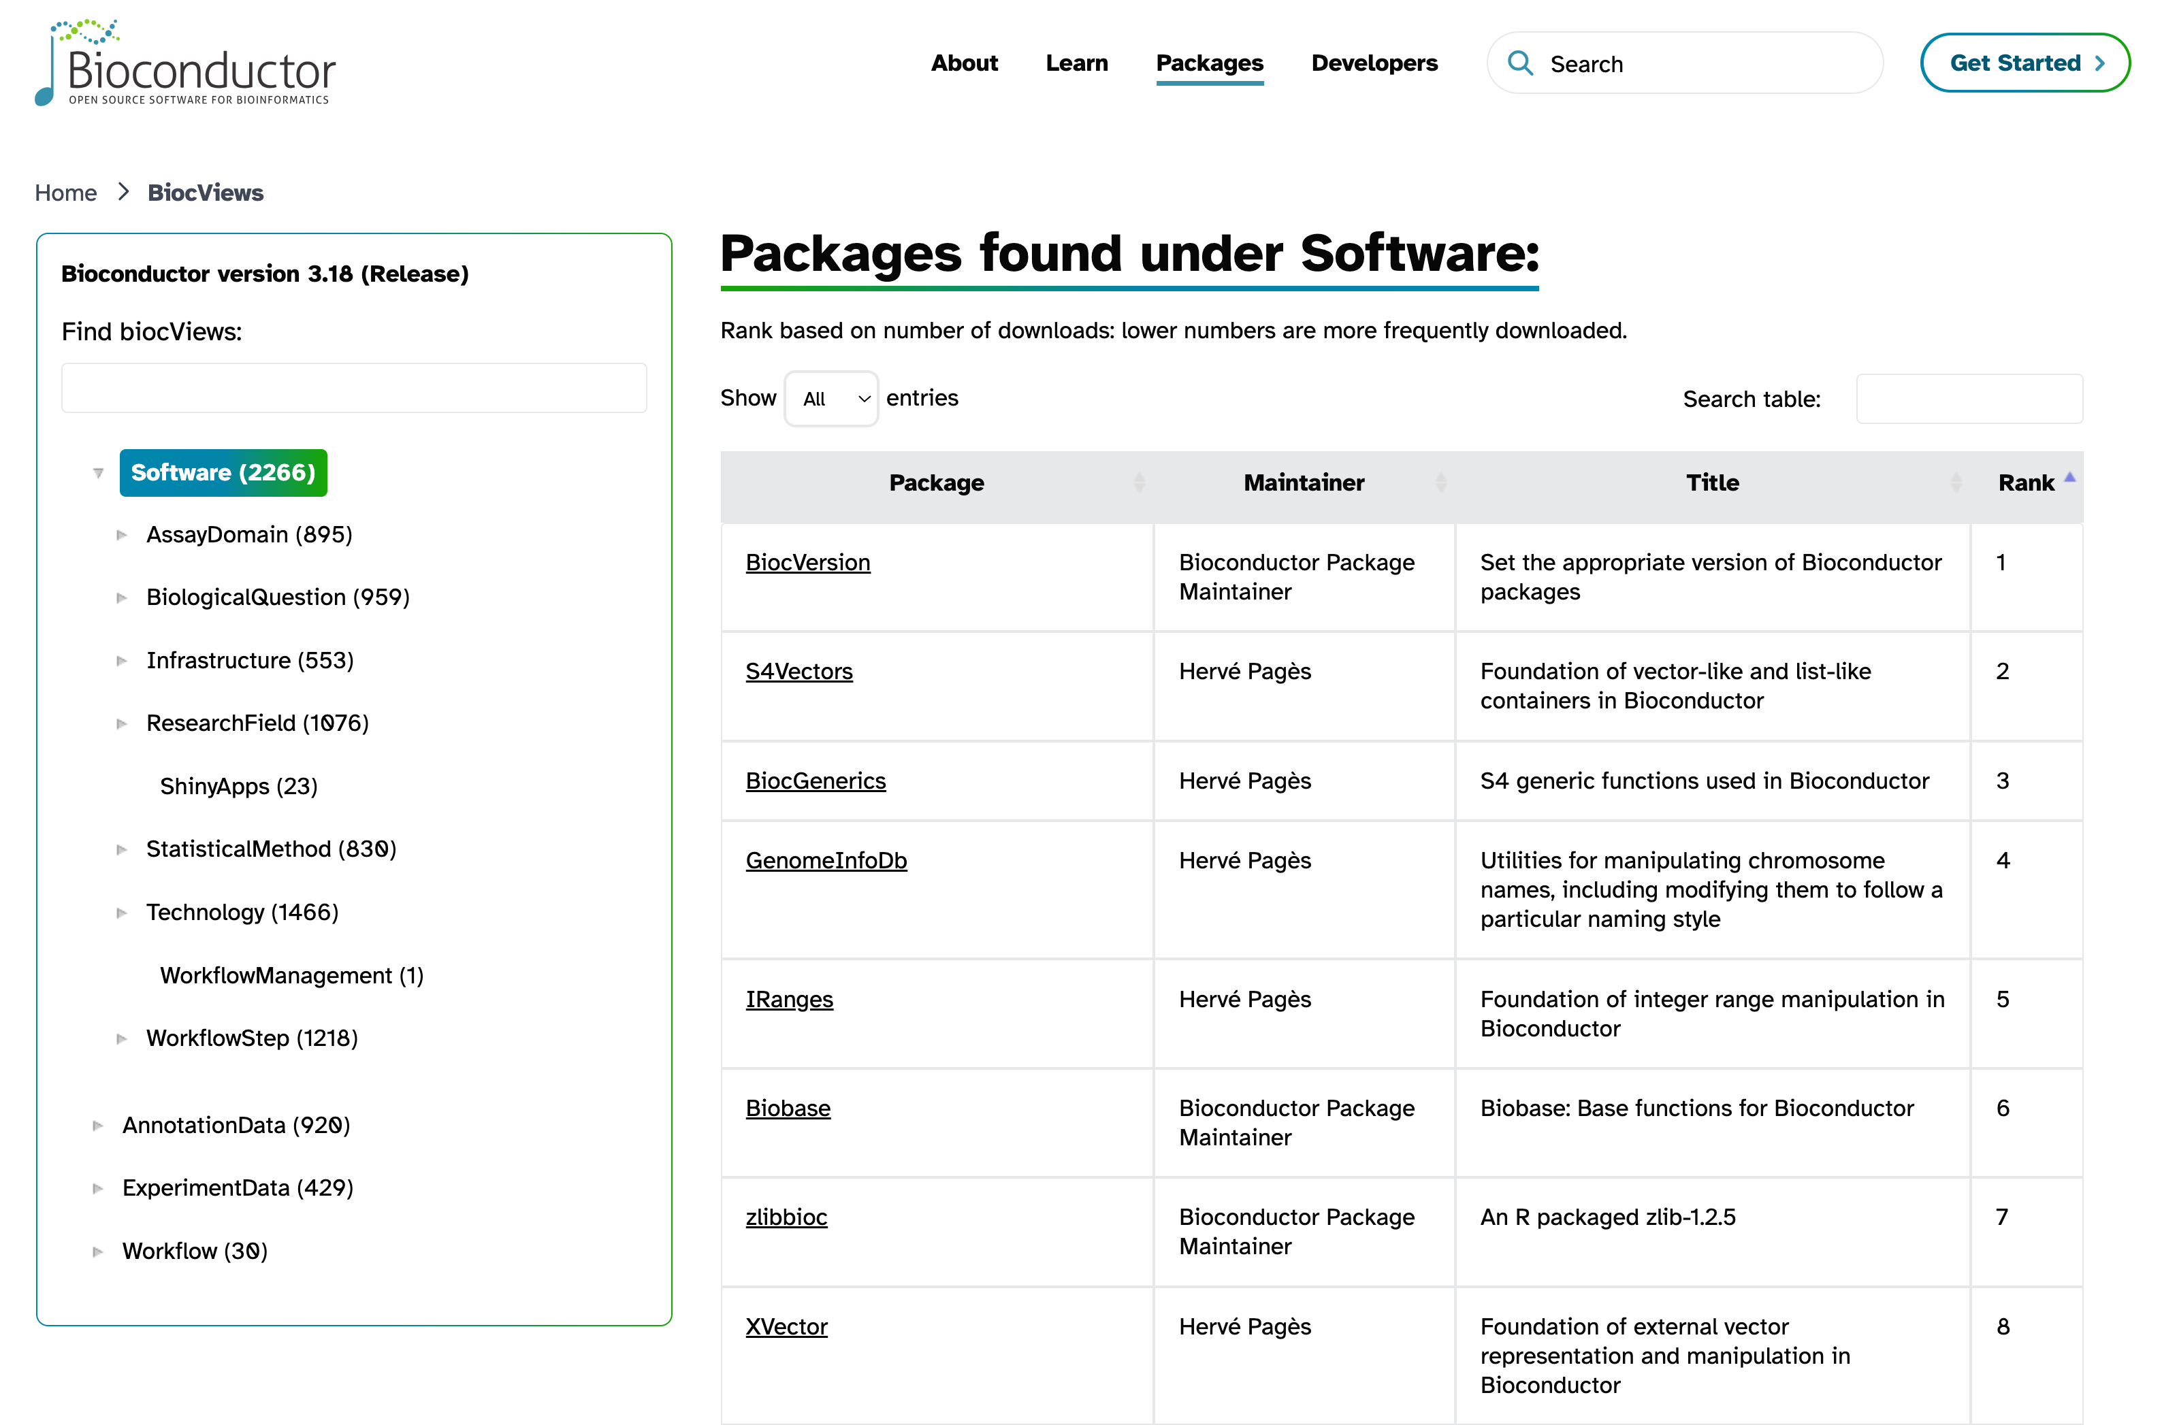
Task: Expand the AnnotationData tree node
Action: click(98, 1125)
